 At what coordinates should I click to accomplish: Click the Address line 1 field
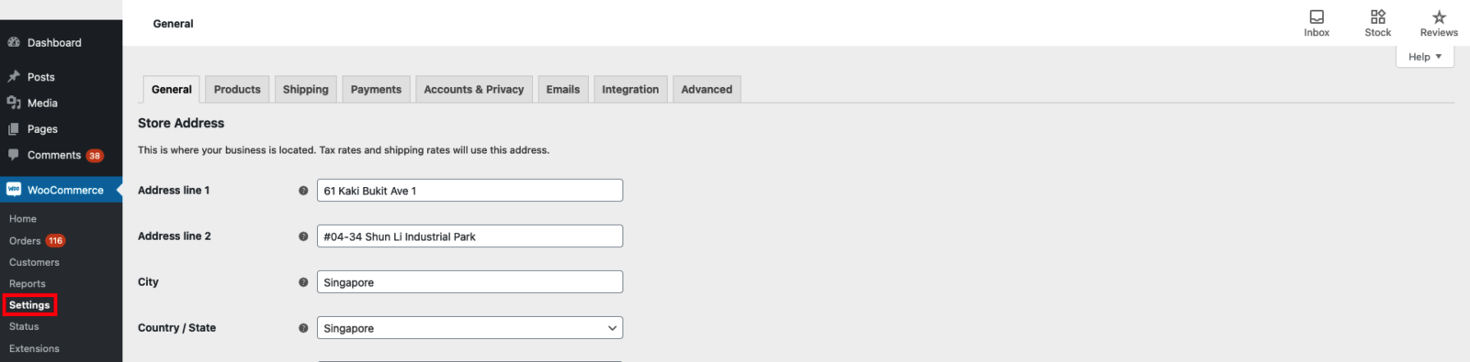coord(469,191)
